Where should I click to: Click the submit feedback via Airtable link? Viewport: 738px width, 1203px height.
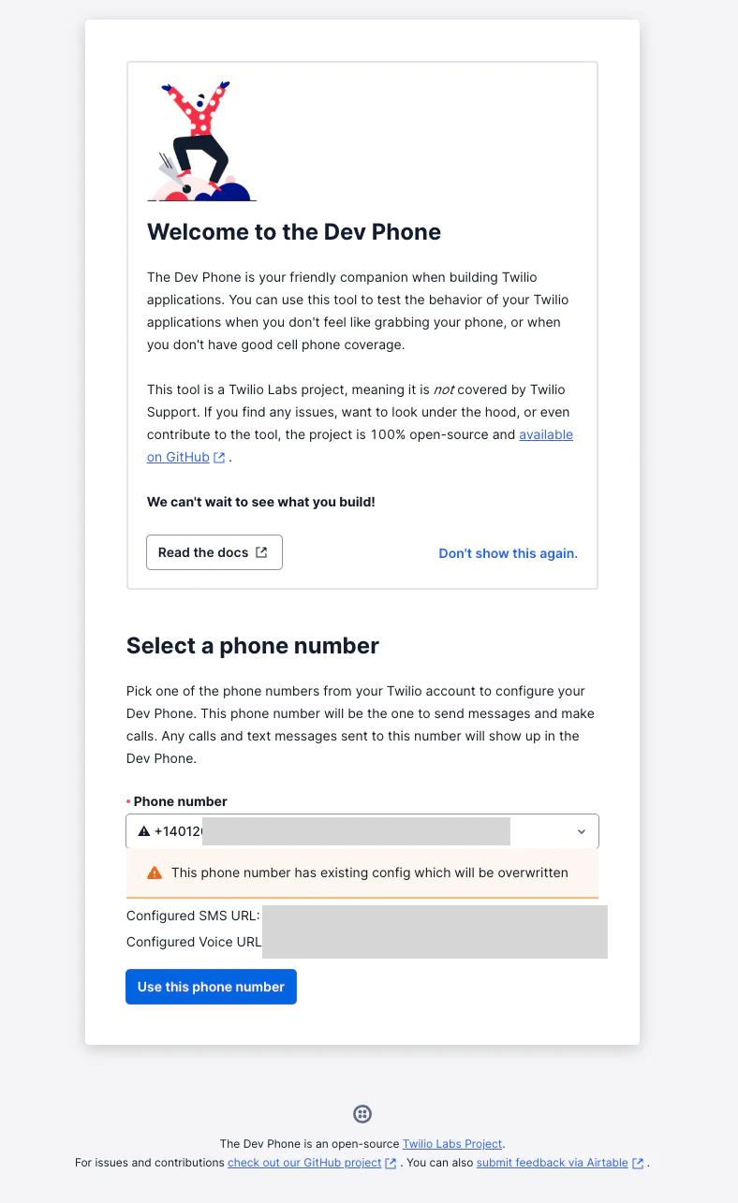551,1163
